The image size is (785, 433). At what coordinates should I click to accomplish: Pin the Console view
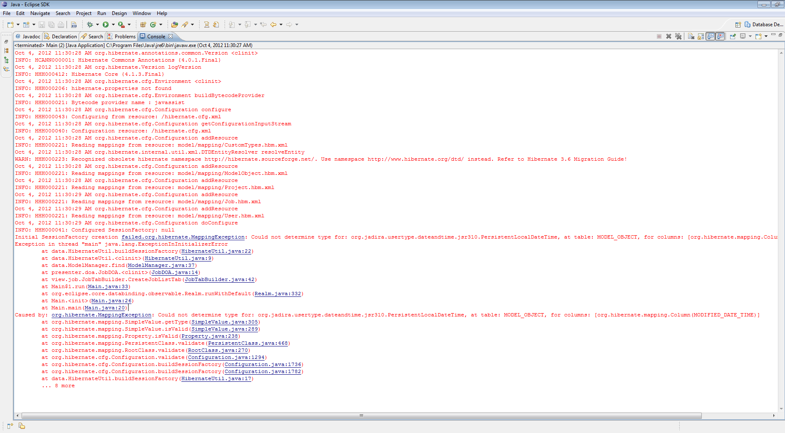click(733, 37)
